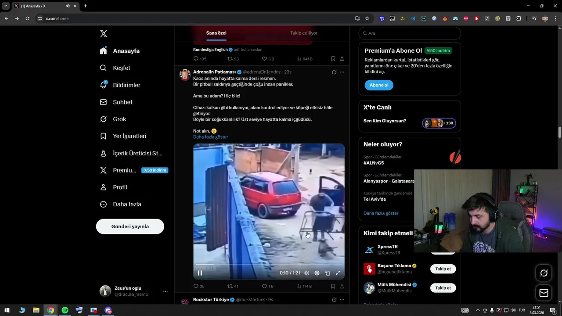
Task: Open browser extensions puzzle icon
Action: tap(519, 18)
